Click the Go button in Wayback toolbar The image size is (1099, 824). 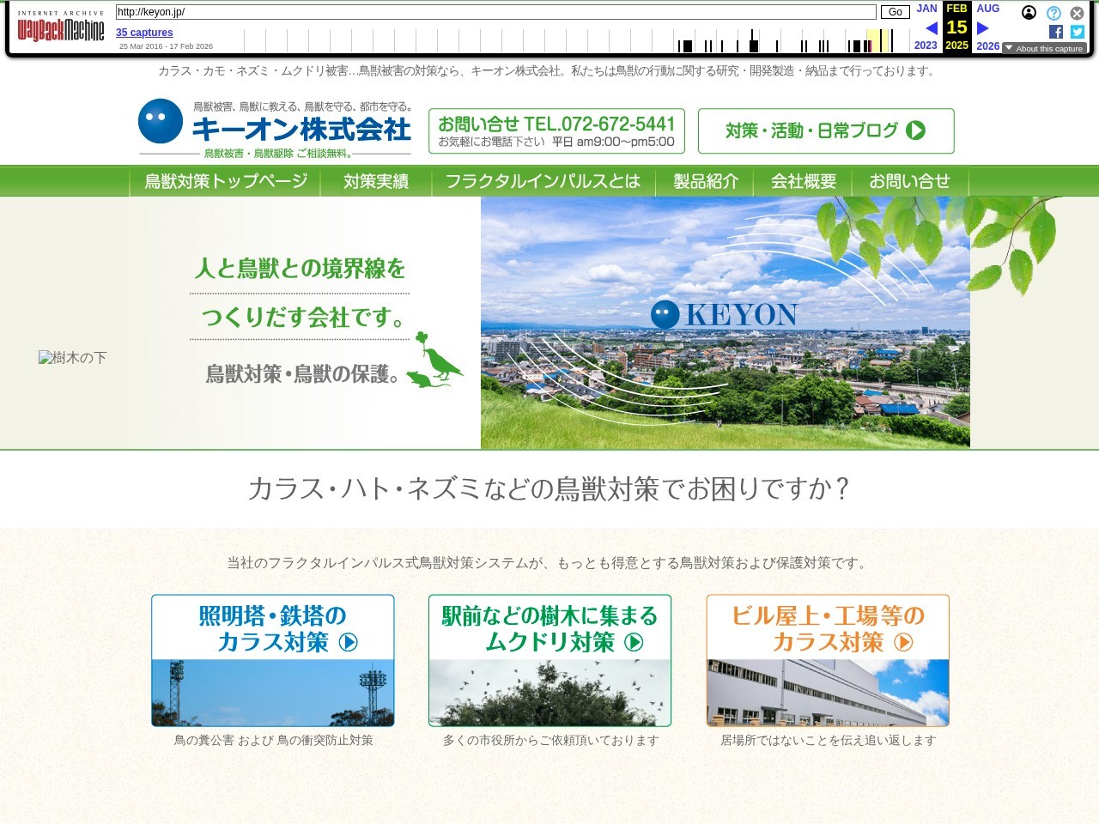(896, 12)
